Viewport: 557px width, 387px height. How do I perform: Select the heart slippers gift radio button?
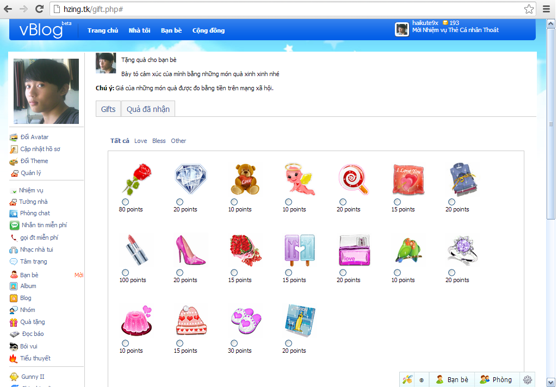(x=234, y=344)
